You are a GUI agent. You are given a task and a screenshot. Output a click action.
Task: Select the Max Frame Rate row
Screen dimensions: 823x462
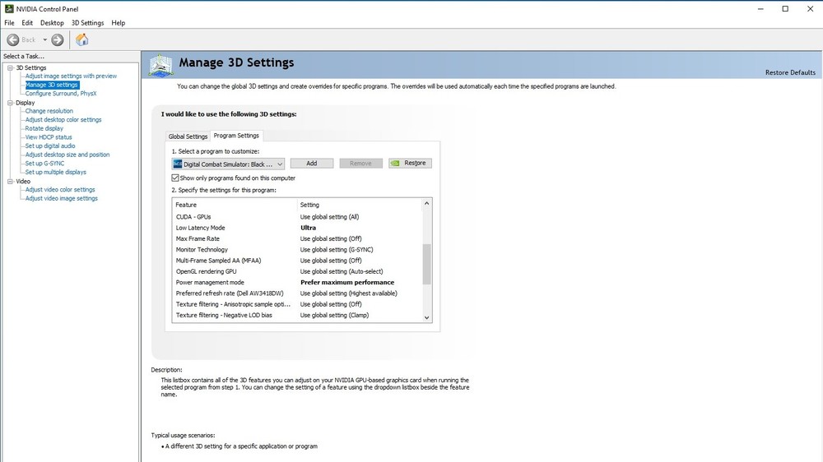tap(296, 238)
